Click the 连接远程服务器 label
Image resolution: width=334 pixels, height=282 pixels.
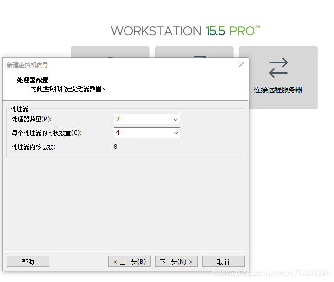278,90
